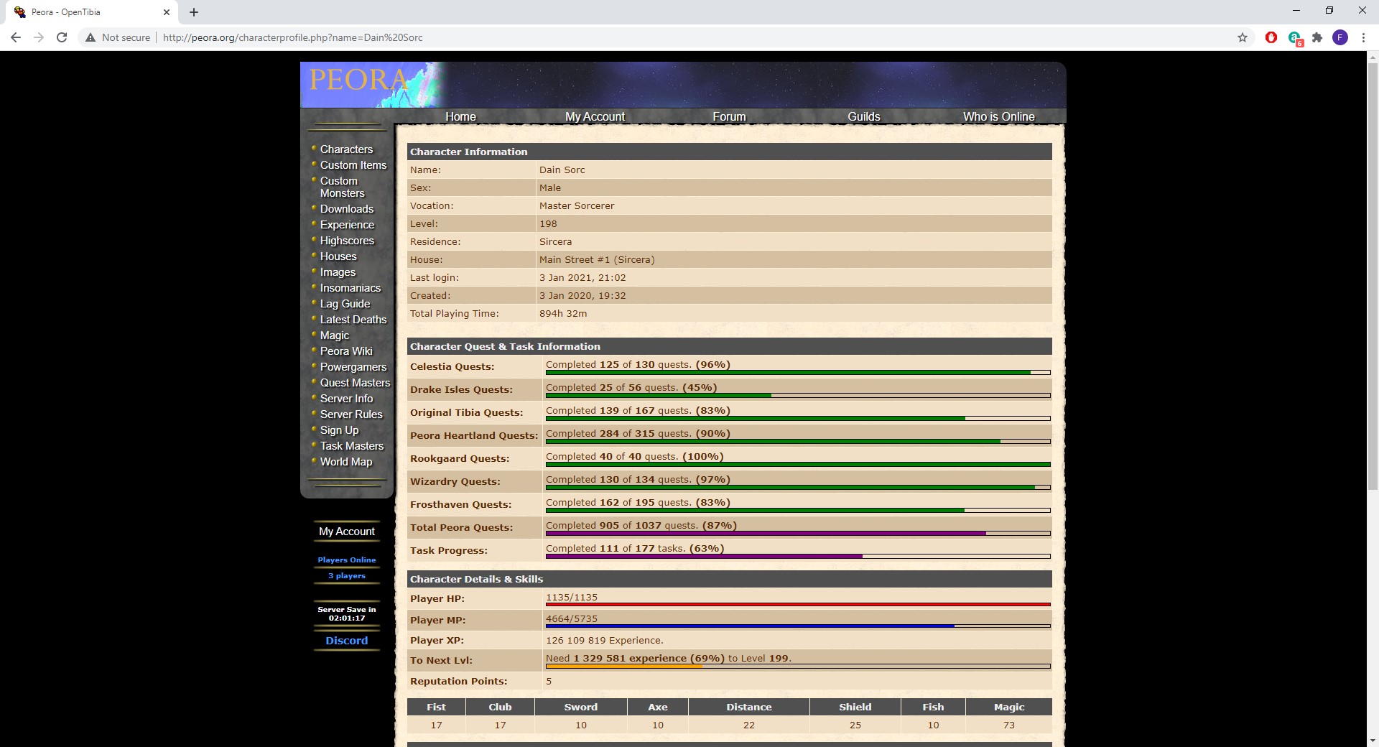Open the Images sidebar link
Image resolution: width=1379 pixels, height=747 pixels.
[338, 272]
